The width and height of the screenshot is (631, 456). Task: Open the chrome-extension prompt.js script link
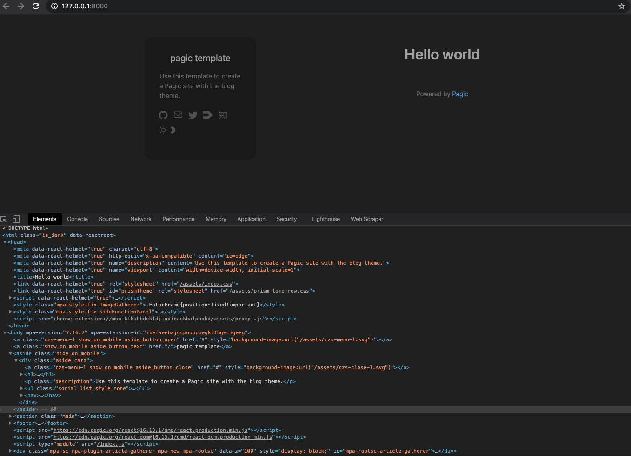pyautogui.click(x=159, y=319)
